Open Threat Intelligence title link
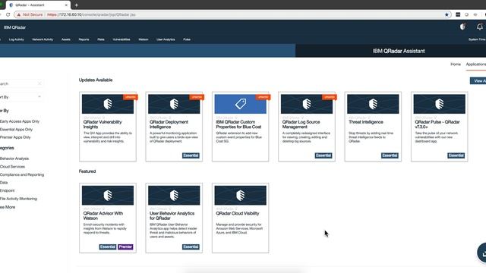 pyautogui.click(x=366, y=122)
